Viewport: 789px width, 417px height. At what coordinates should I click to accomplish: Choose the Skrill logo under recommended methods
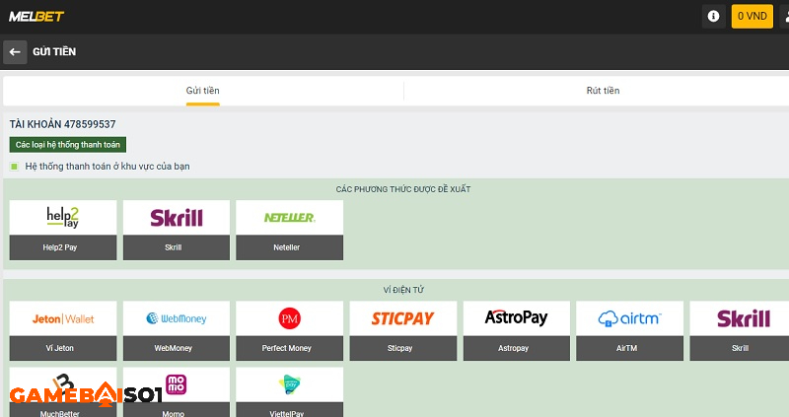tap(177, 218)
